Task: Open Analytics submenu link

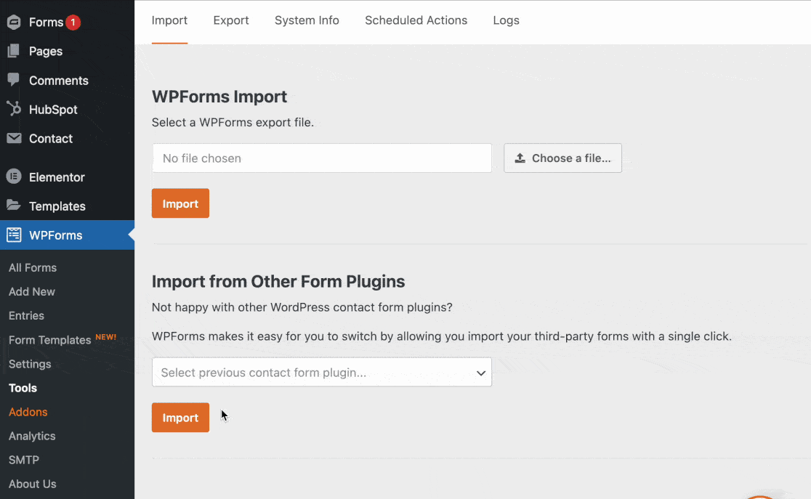Action: click(32, 436)
